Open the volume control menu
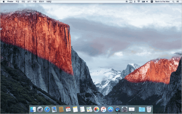The height and width of the screenshot is (114, 182). [x=147, y=2]
